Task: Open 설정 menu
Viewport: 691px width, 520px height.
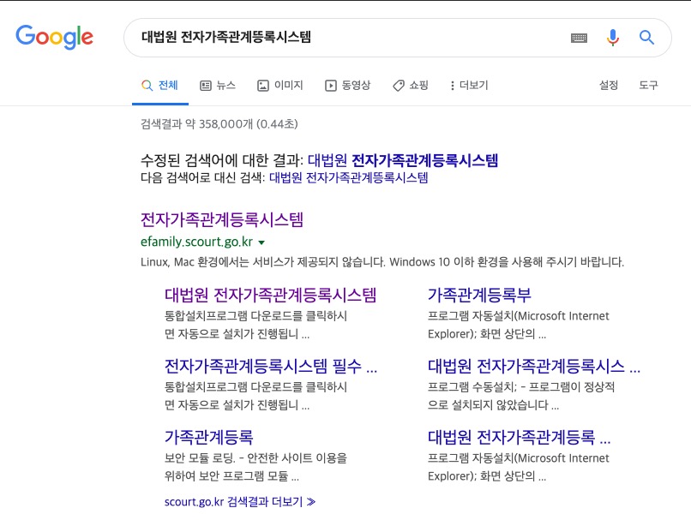Action: click(608, 86)
